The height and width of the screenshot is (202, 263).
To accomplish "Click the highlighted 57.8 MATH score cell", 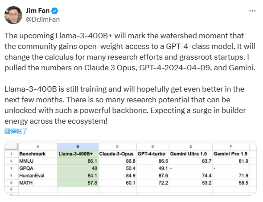I will pos(78,183).
